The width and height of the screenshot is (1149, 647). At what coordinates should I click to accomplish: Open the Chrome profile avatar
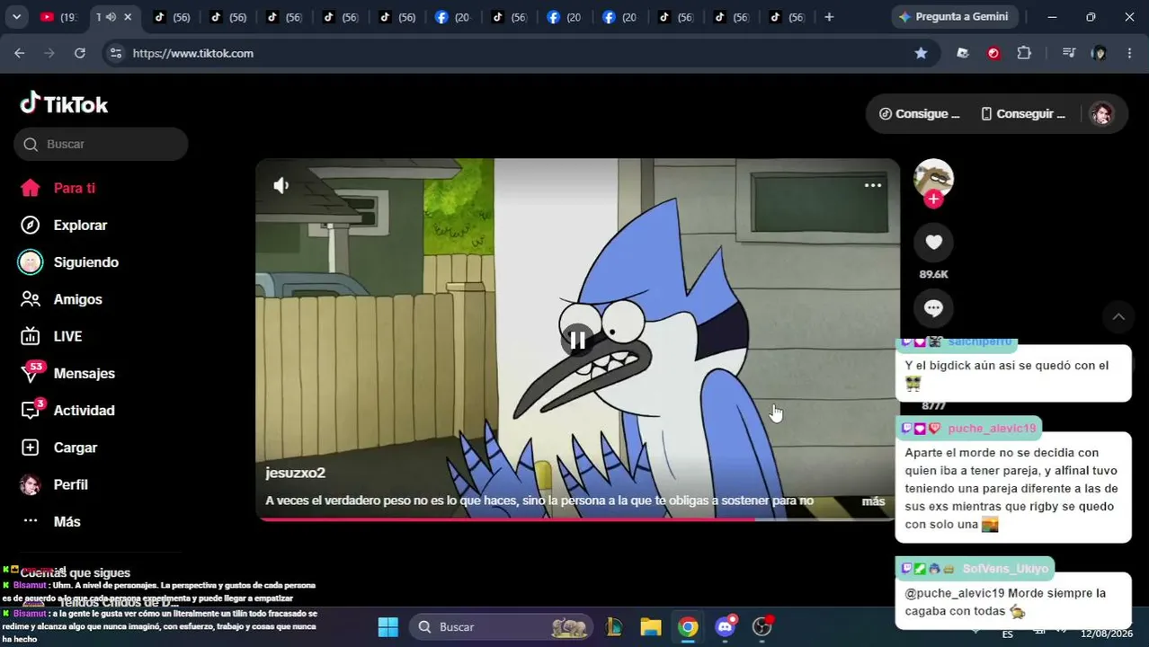point(1099,53)
